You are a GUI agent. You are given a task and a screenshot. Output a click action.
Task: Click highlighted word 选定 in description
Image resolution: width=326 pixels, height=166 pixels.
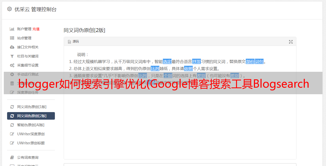pyautogui.click(x=167, y=61)
